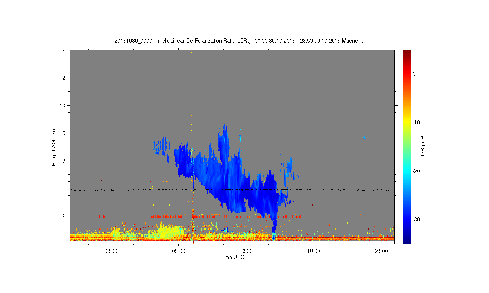Click the Height AGL km axis title
Viewport: 489px width, 293px height.
(x=54, y=147)
